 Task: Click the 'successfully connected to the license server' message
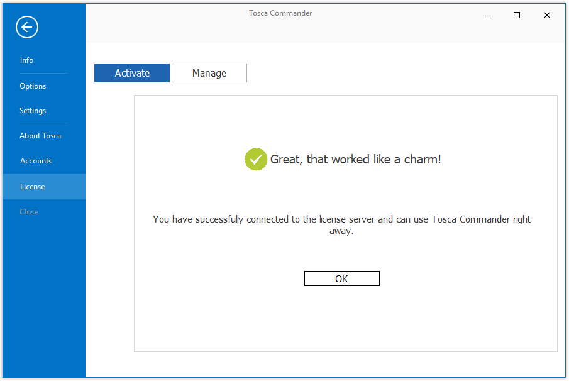[x=341, y=225]
